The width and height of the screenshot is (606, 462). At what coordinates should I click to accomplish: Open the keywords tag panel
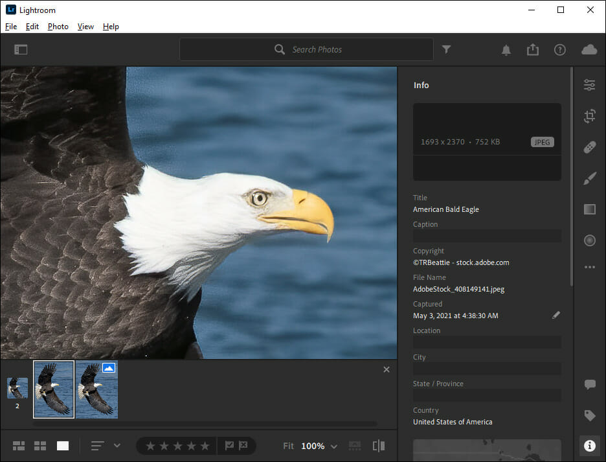point(589,415)
